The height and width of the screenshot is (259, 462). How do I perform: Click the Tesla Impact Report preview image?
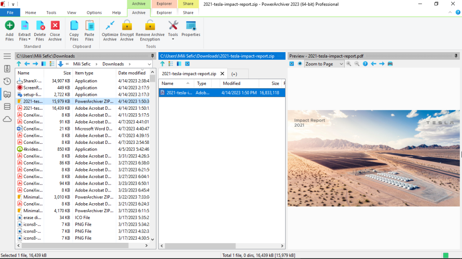[374, 158]
